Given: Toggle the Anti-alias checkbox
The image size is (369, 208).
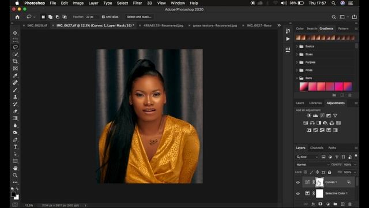Looking at the screenshot, I should coord(103,17).
